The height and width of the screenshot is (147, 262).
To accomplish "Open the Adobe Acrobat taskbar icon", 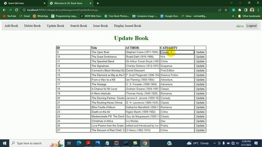I will coord(88,143).
